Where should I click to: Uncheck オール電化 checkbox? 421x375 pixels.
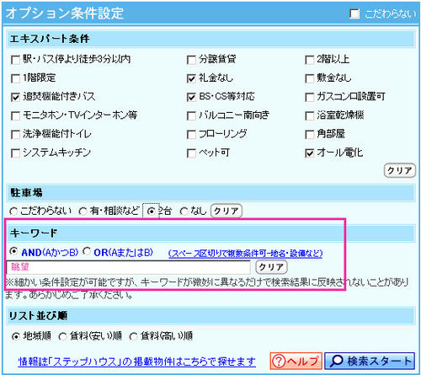310,153
